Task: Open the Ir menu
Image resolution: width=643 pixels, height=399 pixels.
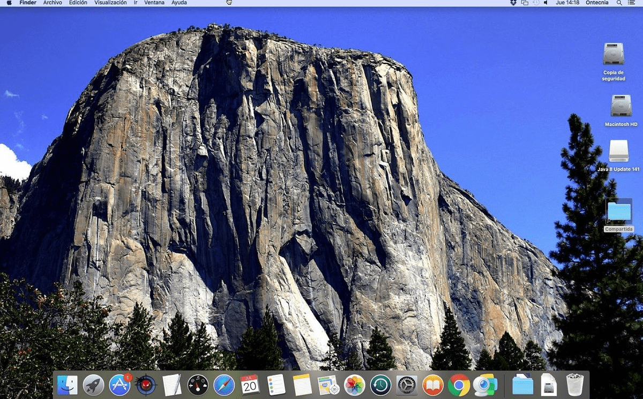Action: (x=134, y=3)
